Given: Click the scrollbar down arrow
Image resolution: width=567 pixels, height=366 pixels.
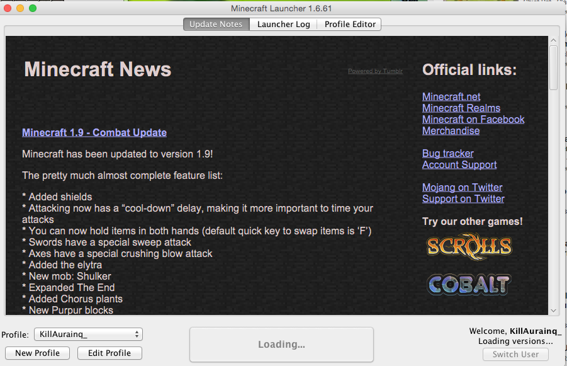Looking at the screenshot, I should click(553, 311).
